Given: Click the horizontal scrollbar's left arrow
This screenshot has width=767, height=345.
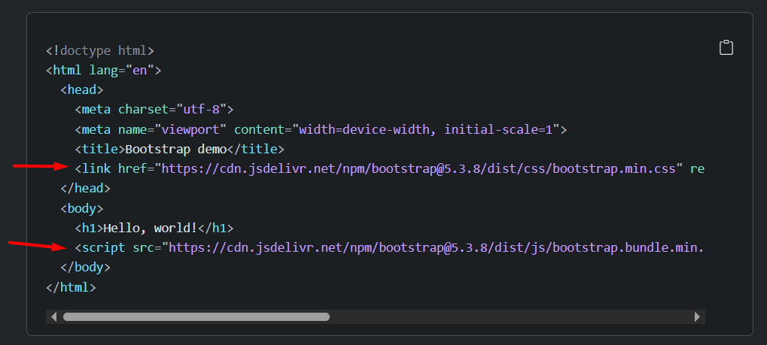Looking at the screenshot, I should 53,317.
